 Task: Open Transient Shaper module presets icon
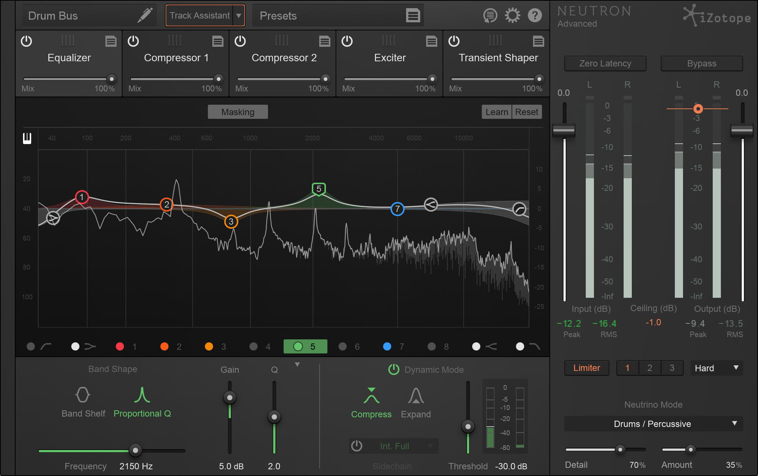click(x=538, y=41)
